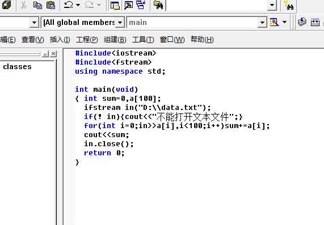This screenshot has width=324, height=225.
Task: Toggle the Output window icon
Action: (x=129, y=5)
